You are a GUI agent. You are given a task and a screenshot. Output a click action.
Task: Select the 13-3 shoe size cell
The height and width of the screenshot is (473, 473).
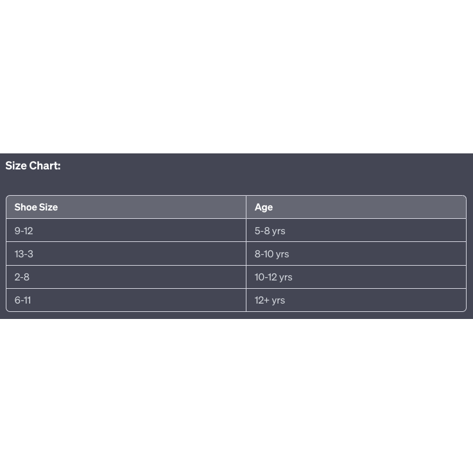click(24, 254)
